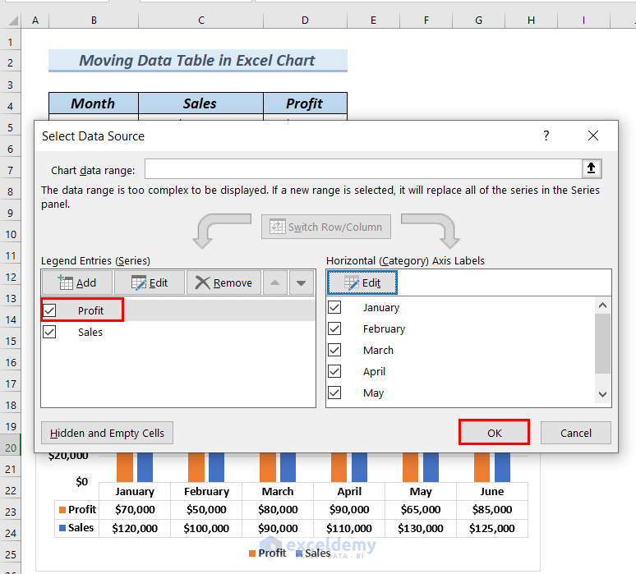Open Hidden and Empty Cells settings
636x574 pixels.
pyautogui.click(x=107, y=433)
